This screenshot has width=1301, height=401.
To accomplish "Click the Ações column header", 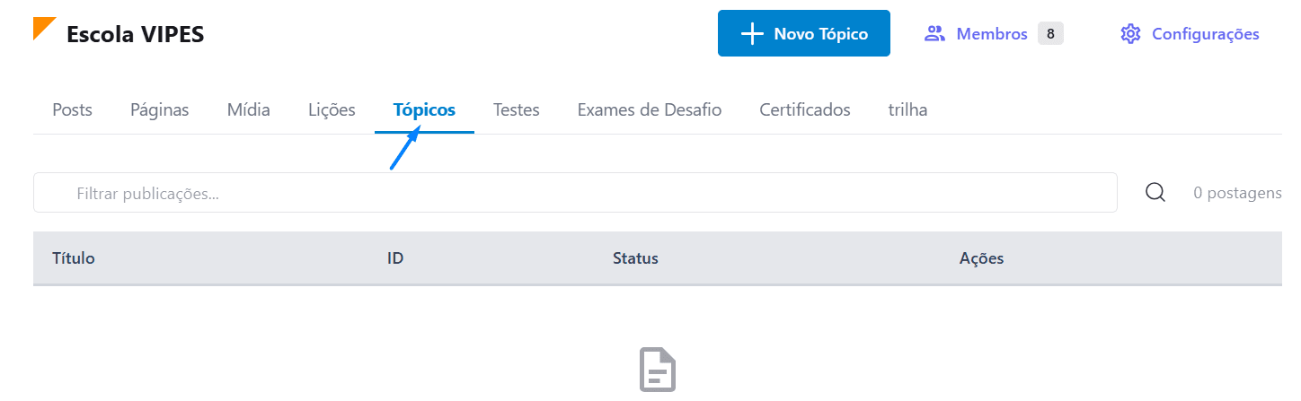I will pos(981,258).
